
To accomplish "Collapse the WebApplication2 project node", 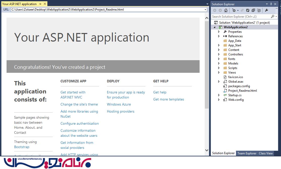I will point(215,27).
